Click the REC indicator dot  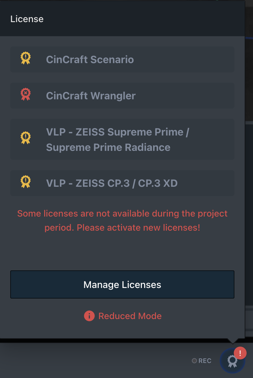point(194,361)
